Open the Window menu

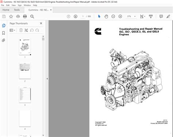[x=27, y=5]
